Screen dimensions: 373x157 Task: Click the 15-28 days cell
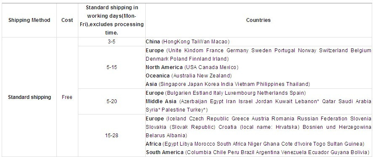(x=112, y=136)
